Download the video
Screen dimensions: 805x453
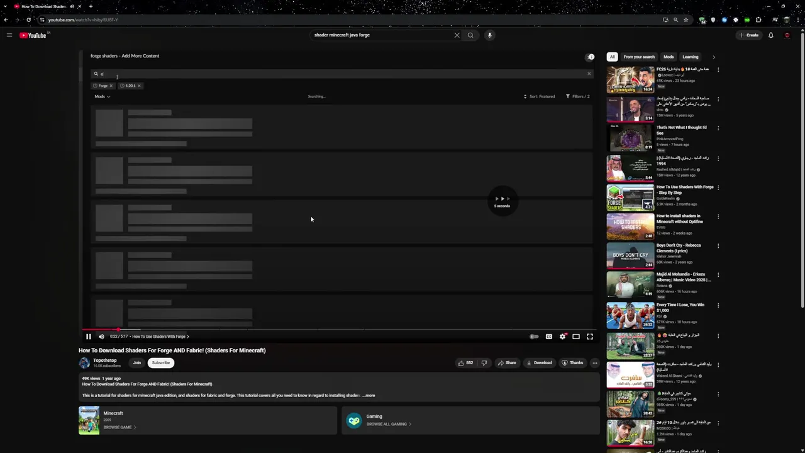click(x=540, y=363)
